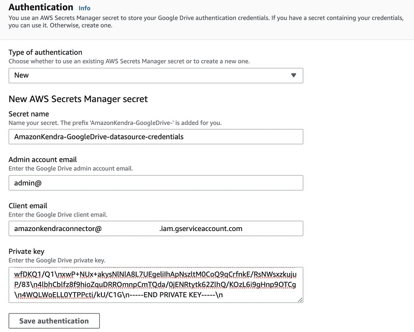This screenshot has width=414, height=332.
Task: Click the 'Authentication' section heading
Action: (41, 7)
